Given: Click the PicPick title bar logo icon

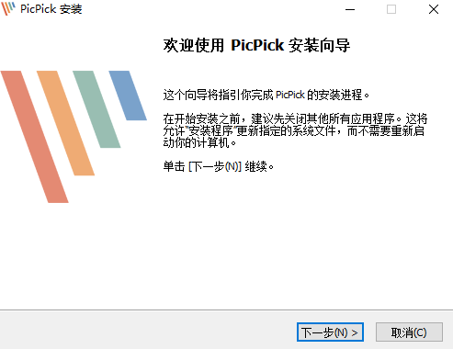Looking at the screenshot, I should tap(8, 9).
